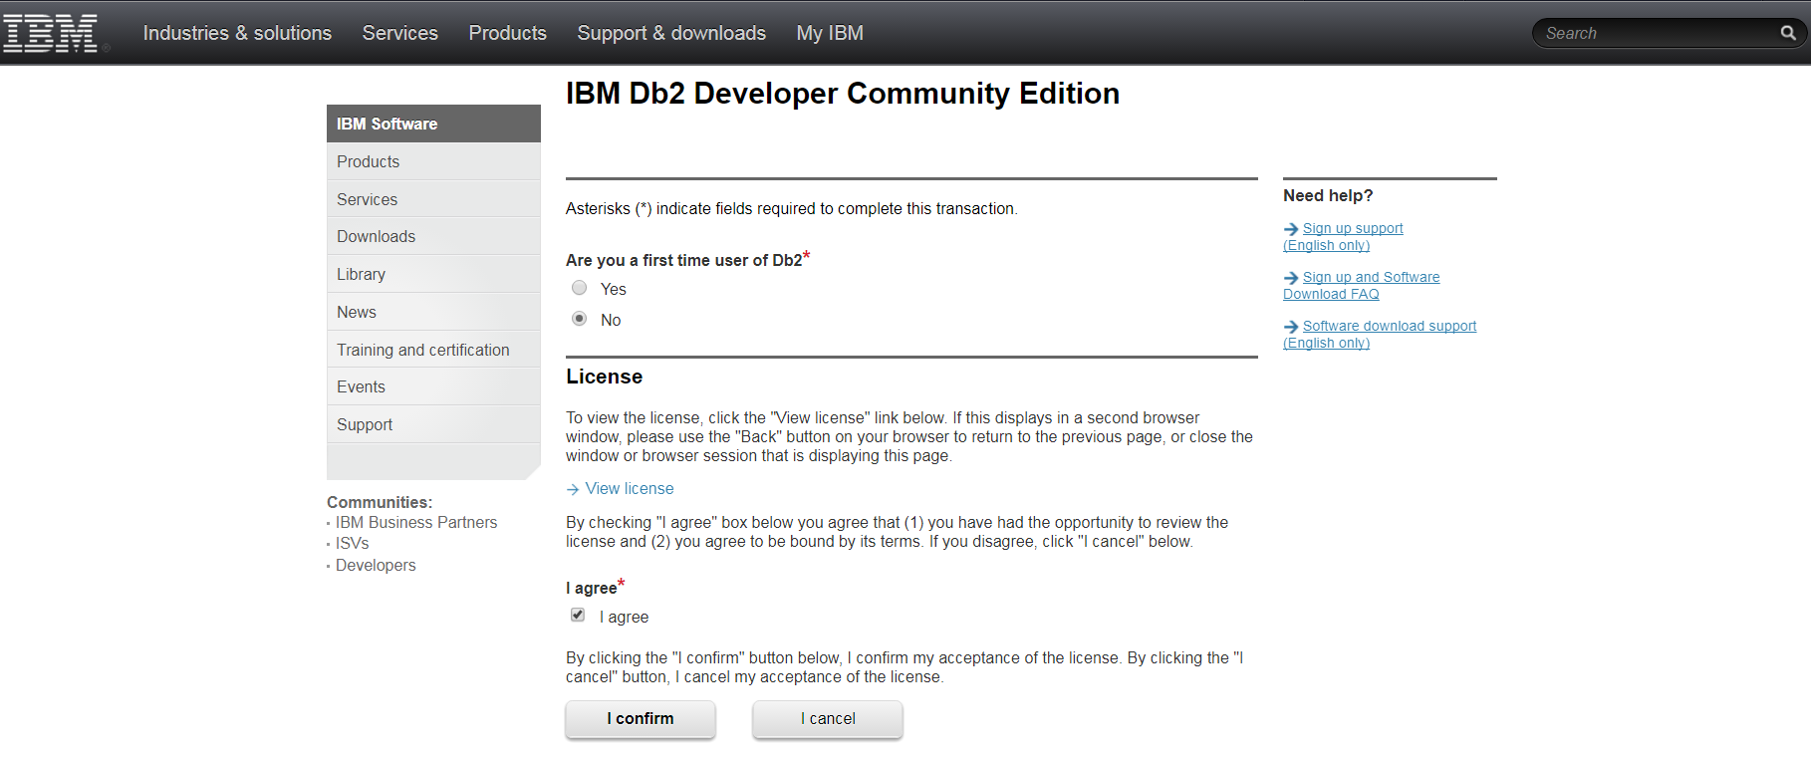This screenshot has width=1811, height=759.
Task: Open the Services top menu
Action: [x=400, y=33]
